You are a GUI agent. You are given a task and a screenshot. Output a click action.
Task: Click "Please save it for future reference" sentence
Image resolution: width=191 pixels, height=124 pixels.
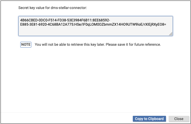(x=131, y=44)
